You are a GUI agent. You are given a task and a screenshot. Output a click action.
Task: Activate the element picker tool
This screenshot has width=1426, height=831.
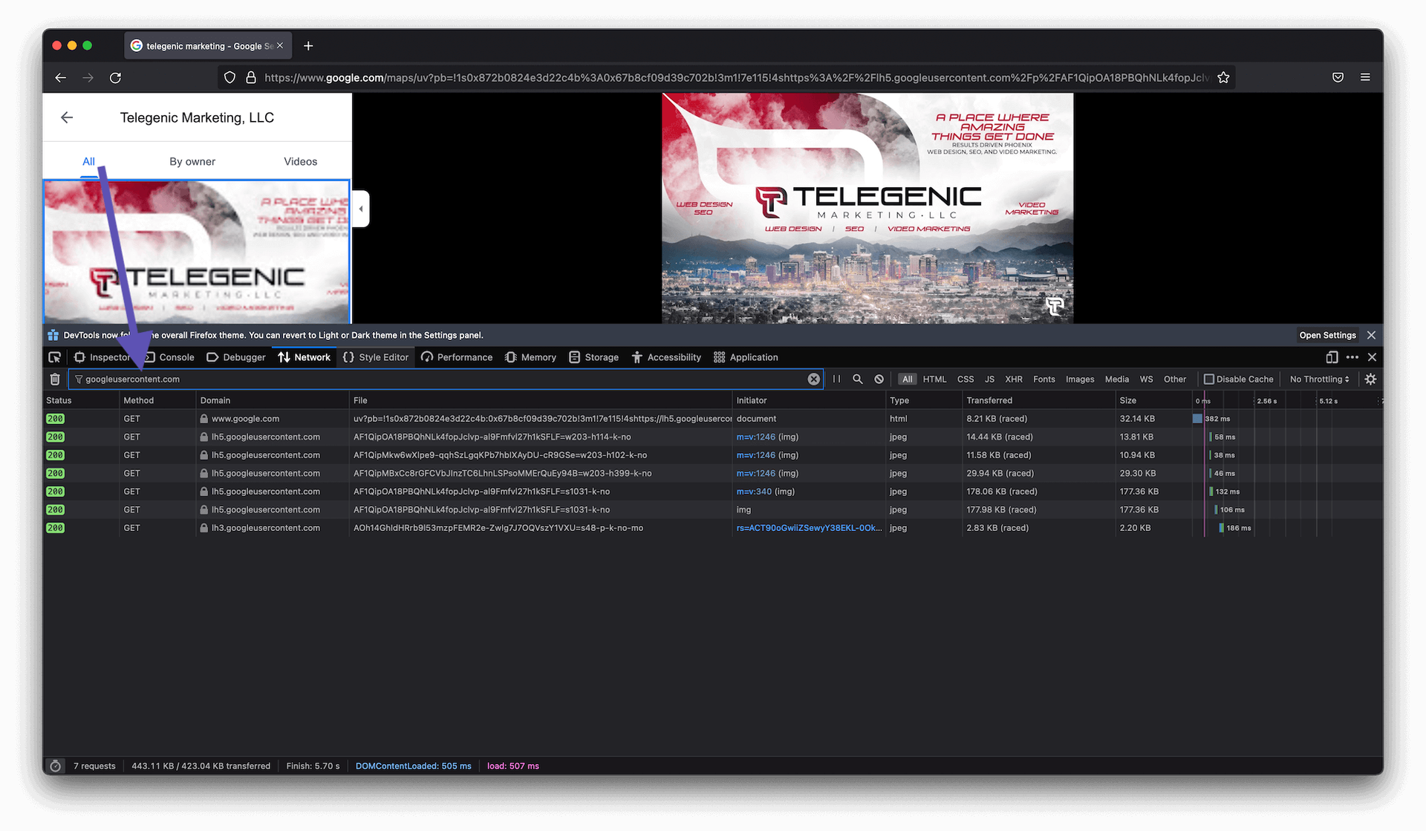click(55, 357)
